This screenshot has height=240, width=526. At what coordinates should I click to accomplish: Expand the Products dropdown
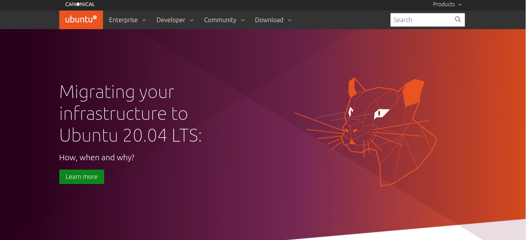(x=447, y=4)
